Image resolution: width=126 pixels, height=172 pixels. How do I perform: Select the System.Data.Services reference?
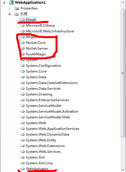pyautogui.click(x=43, y=89)
